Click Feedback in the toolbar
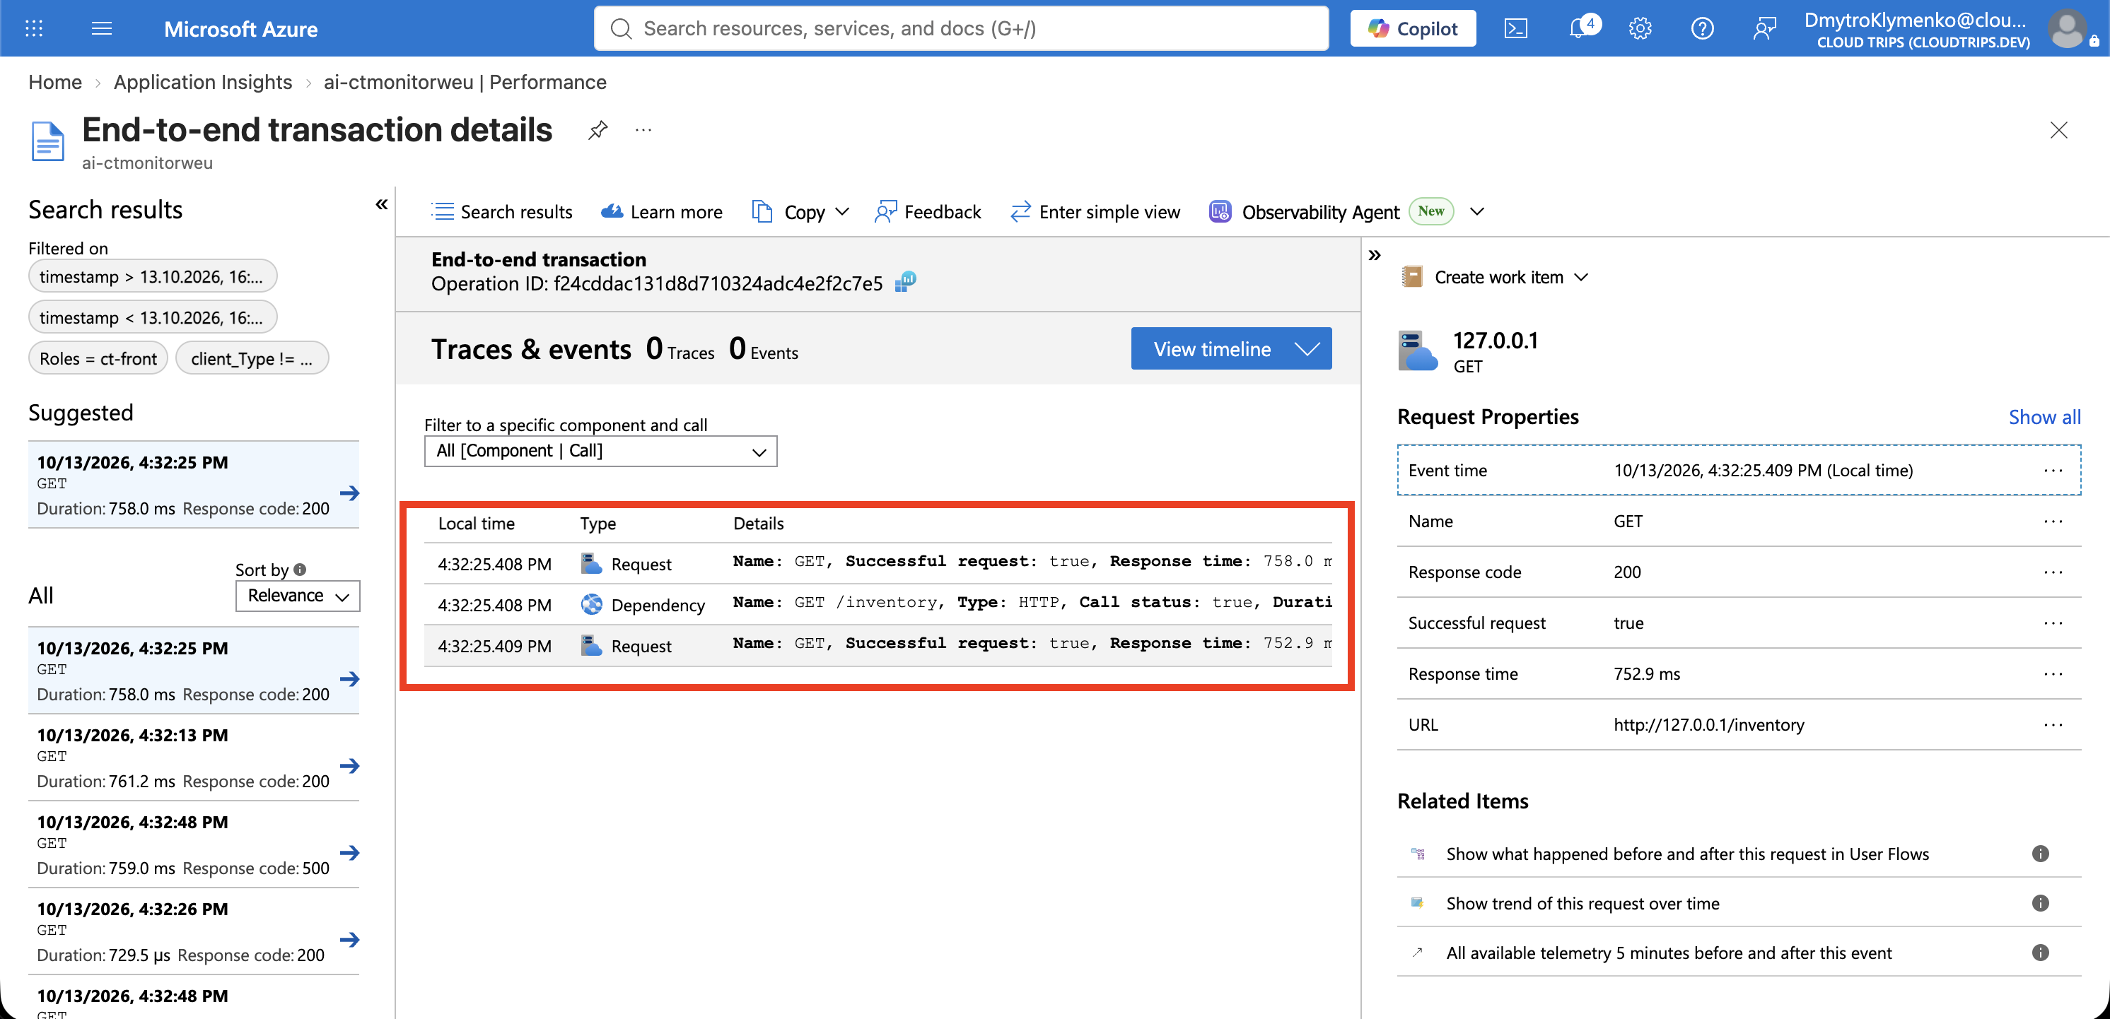Viewport: 2110px width, 1019px height. point(927,212)
